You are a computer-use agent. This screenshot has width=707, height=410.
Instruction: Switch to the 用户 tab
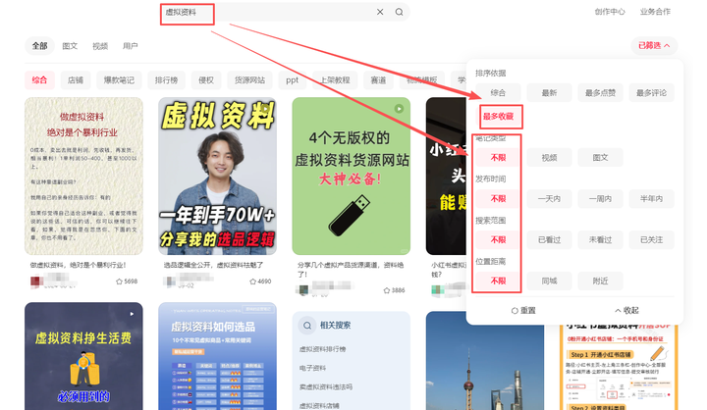131,46
